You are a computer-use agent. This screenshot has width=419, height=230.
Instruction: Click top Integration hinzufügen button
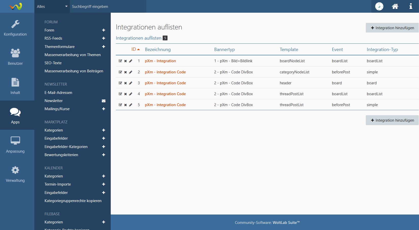(392, 28)
